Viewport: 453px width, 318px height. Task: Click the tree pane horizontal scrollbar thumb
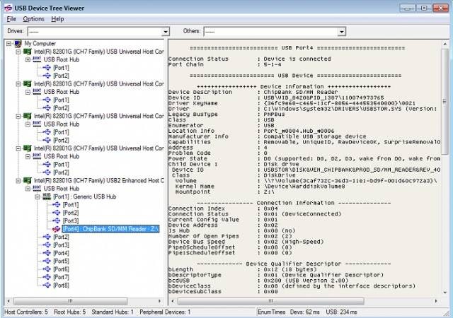pyautogui.click(x=71, y=301)
